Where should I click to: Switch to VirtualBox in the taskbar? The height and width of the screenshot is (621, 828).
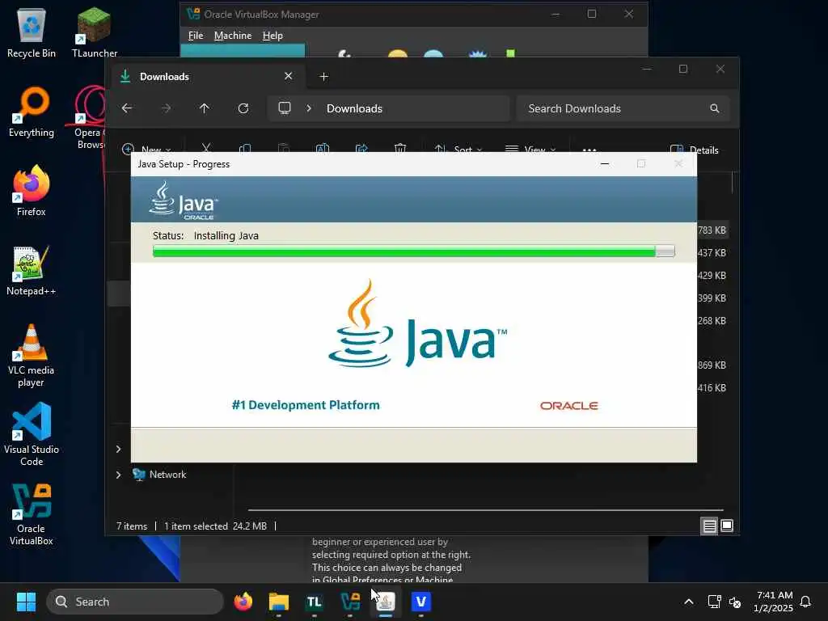350,602
